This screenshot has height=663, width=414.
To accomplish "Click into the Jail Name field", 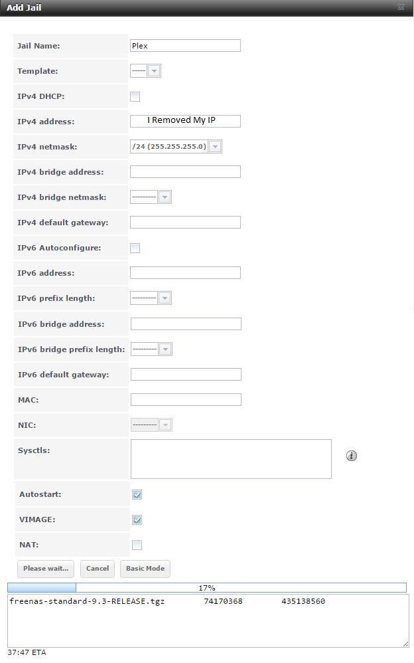I will tap(185, 46).
